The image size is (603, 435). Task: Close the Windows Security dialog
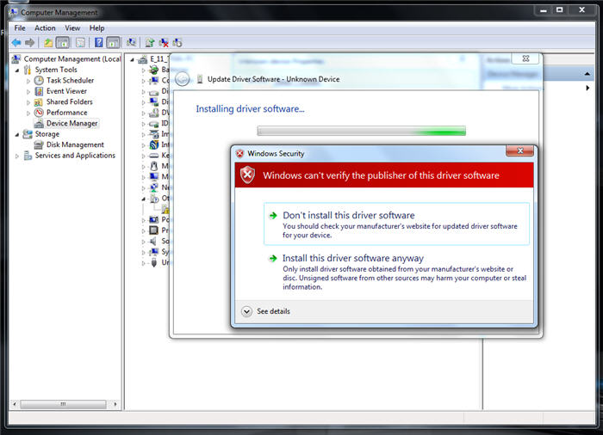click(x=519, y=151)
